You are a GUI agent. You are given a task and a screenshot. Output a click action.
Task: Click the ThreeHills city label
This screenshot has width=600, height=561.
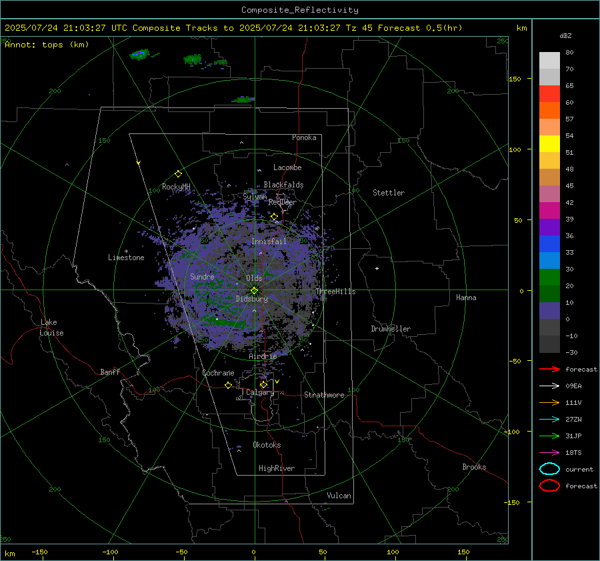[335, 292]
